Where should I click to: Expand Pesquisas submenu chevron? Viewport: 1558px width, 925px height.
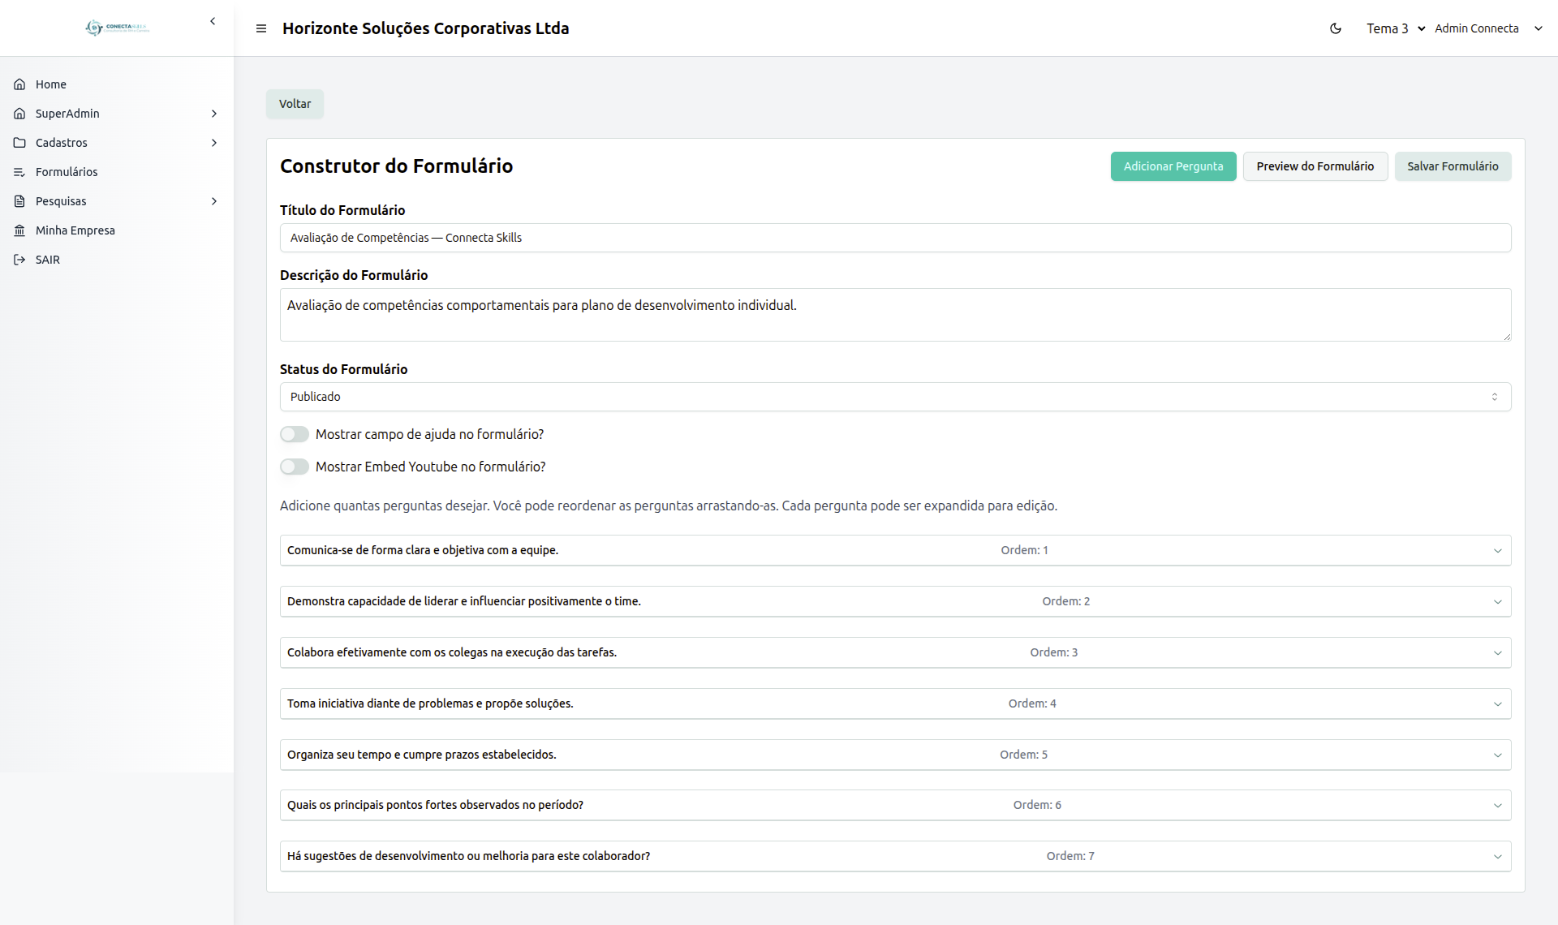click(214, 201)
